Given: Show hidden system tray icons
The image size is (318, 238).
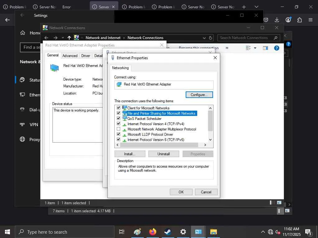Looking at the screenshot, I should (x=263, y=232).
